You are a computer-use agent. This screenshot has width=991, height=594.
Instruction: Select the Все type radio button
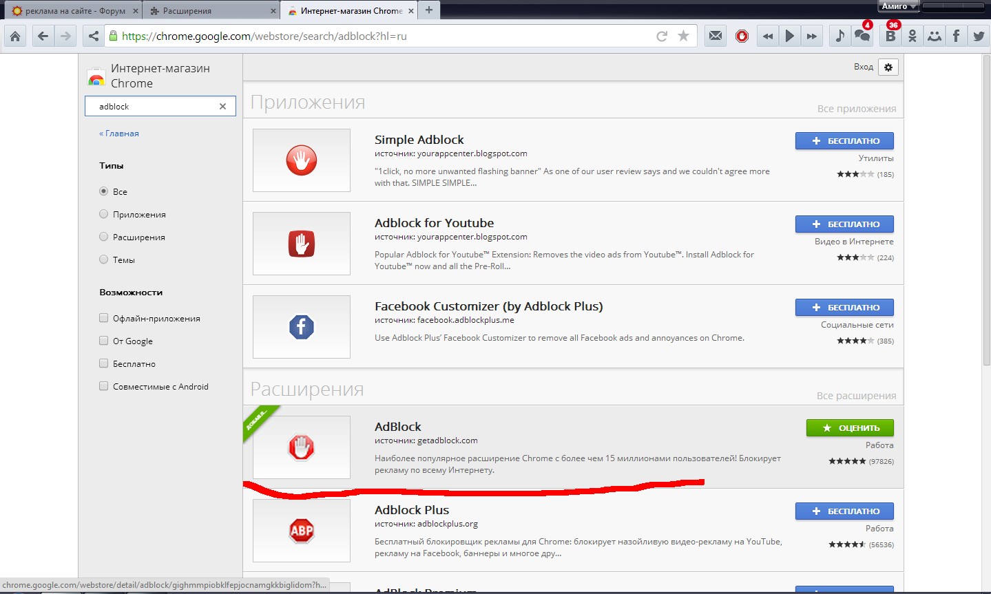pos(104,191)
